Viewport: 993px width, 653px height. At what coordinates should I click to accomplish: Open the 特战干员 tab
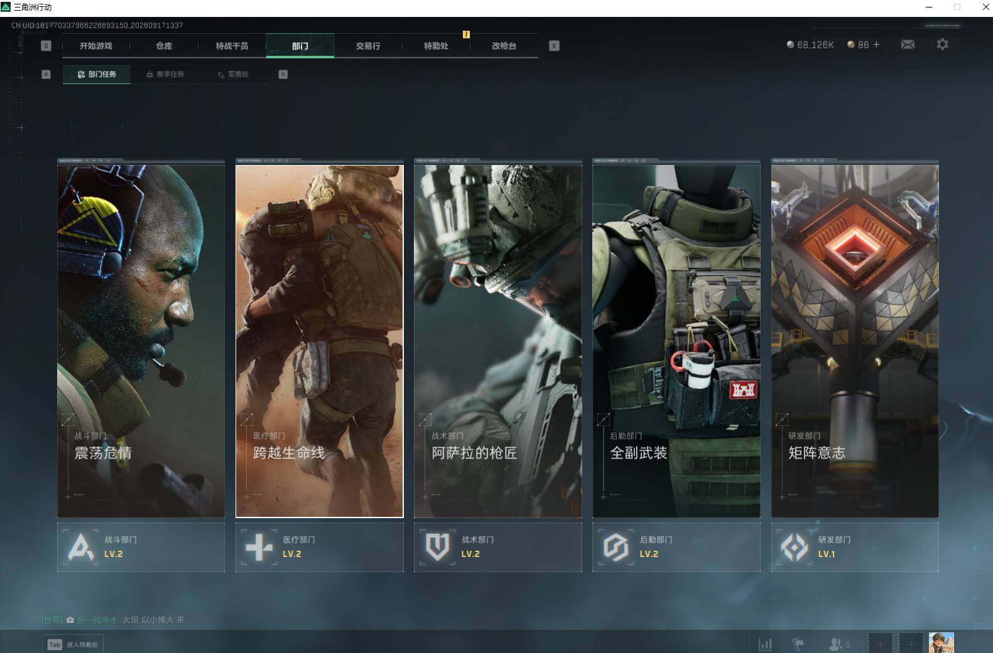[232, 46]
